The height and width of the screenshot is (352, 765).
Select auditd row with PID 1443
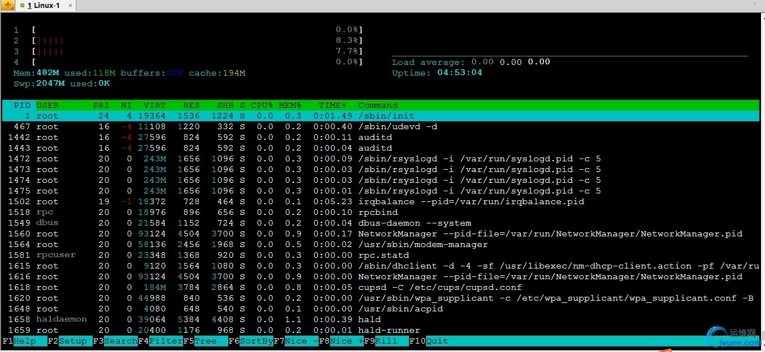(381, 148)
